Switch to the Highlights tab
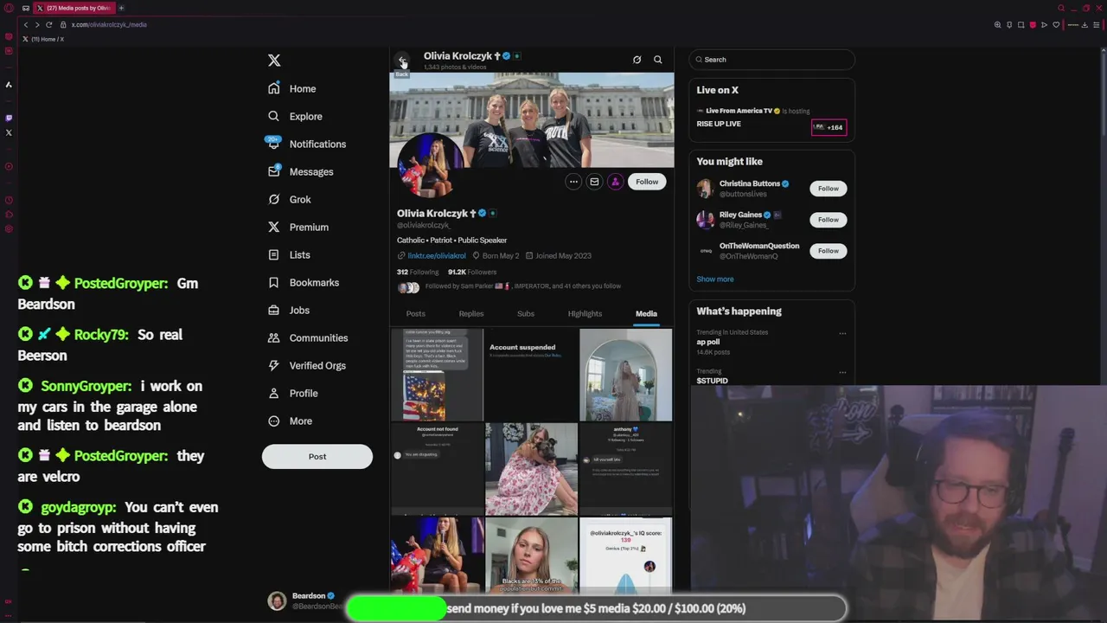This screenshot has height=623, width=1107. click(585, 313)
